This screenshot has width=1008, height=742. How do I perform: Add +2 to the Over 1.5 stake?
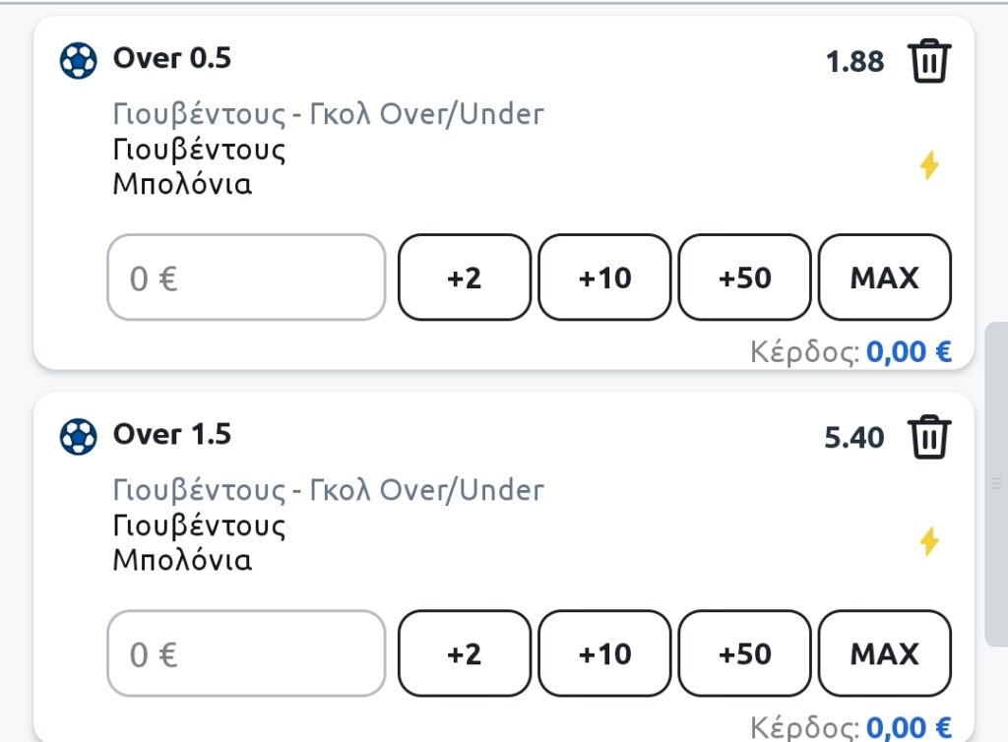(465, 653)
